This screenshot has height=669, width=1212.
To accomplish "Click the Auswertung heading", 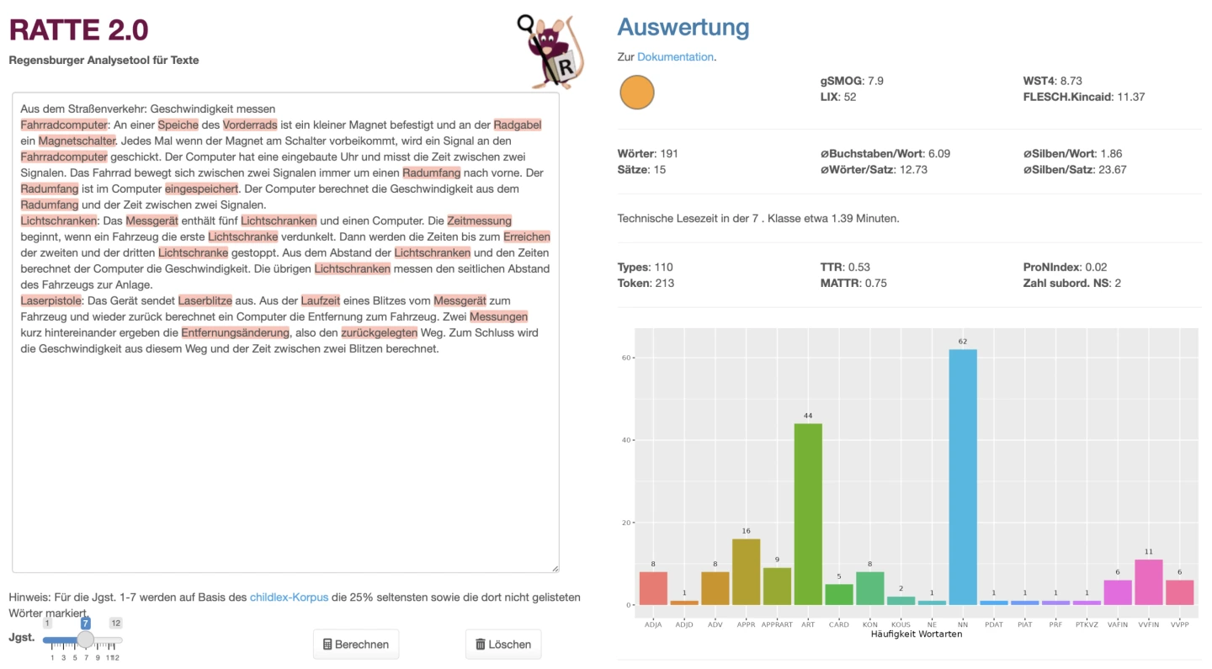I will click(683, 27).
